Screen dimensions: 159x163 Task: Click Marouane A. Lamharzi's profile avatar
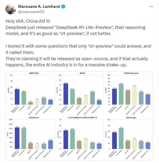point(10,9)
